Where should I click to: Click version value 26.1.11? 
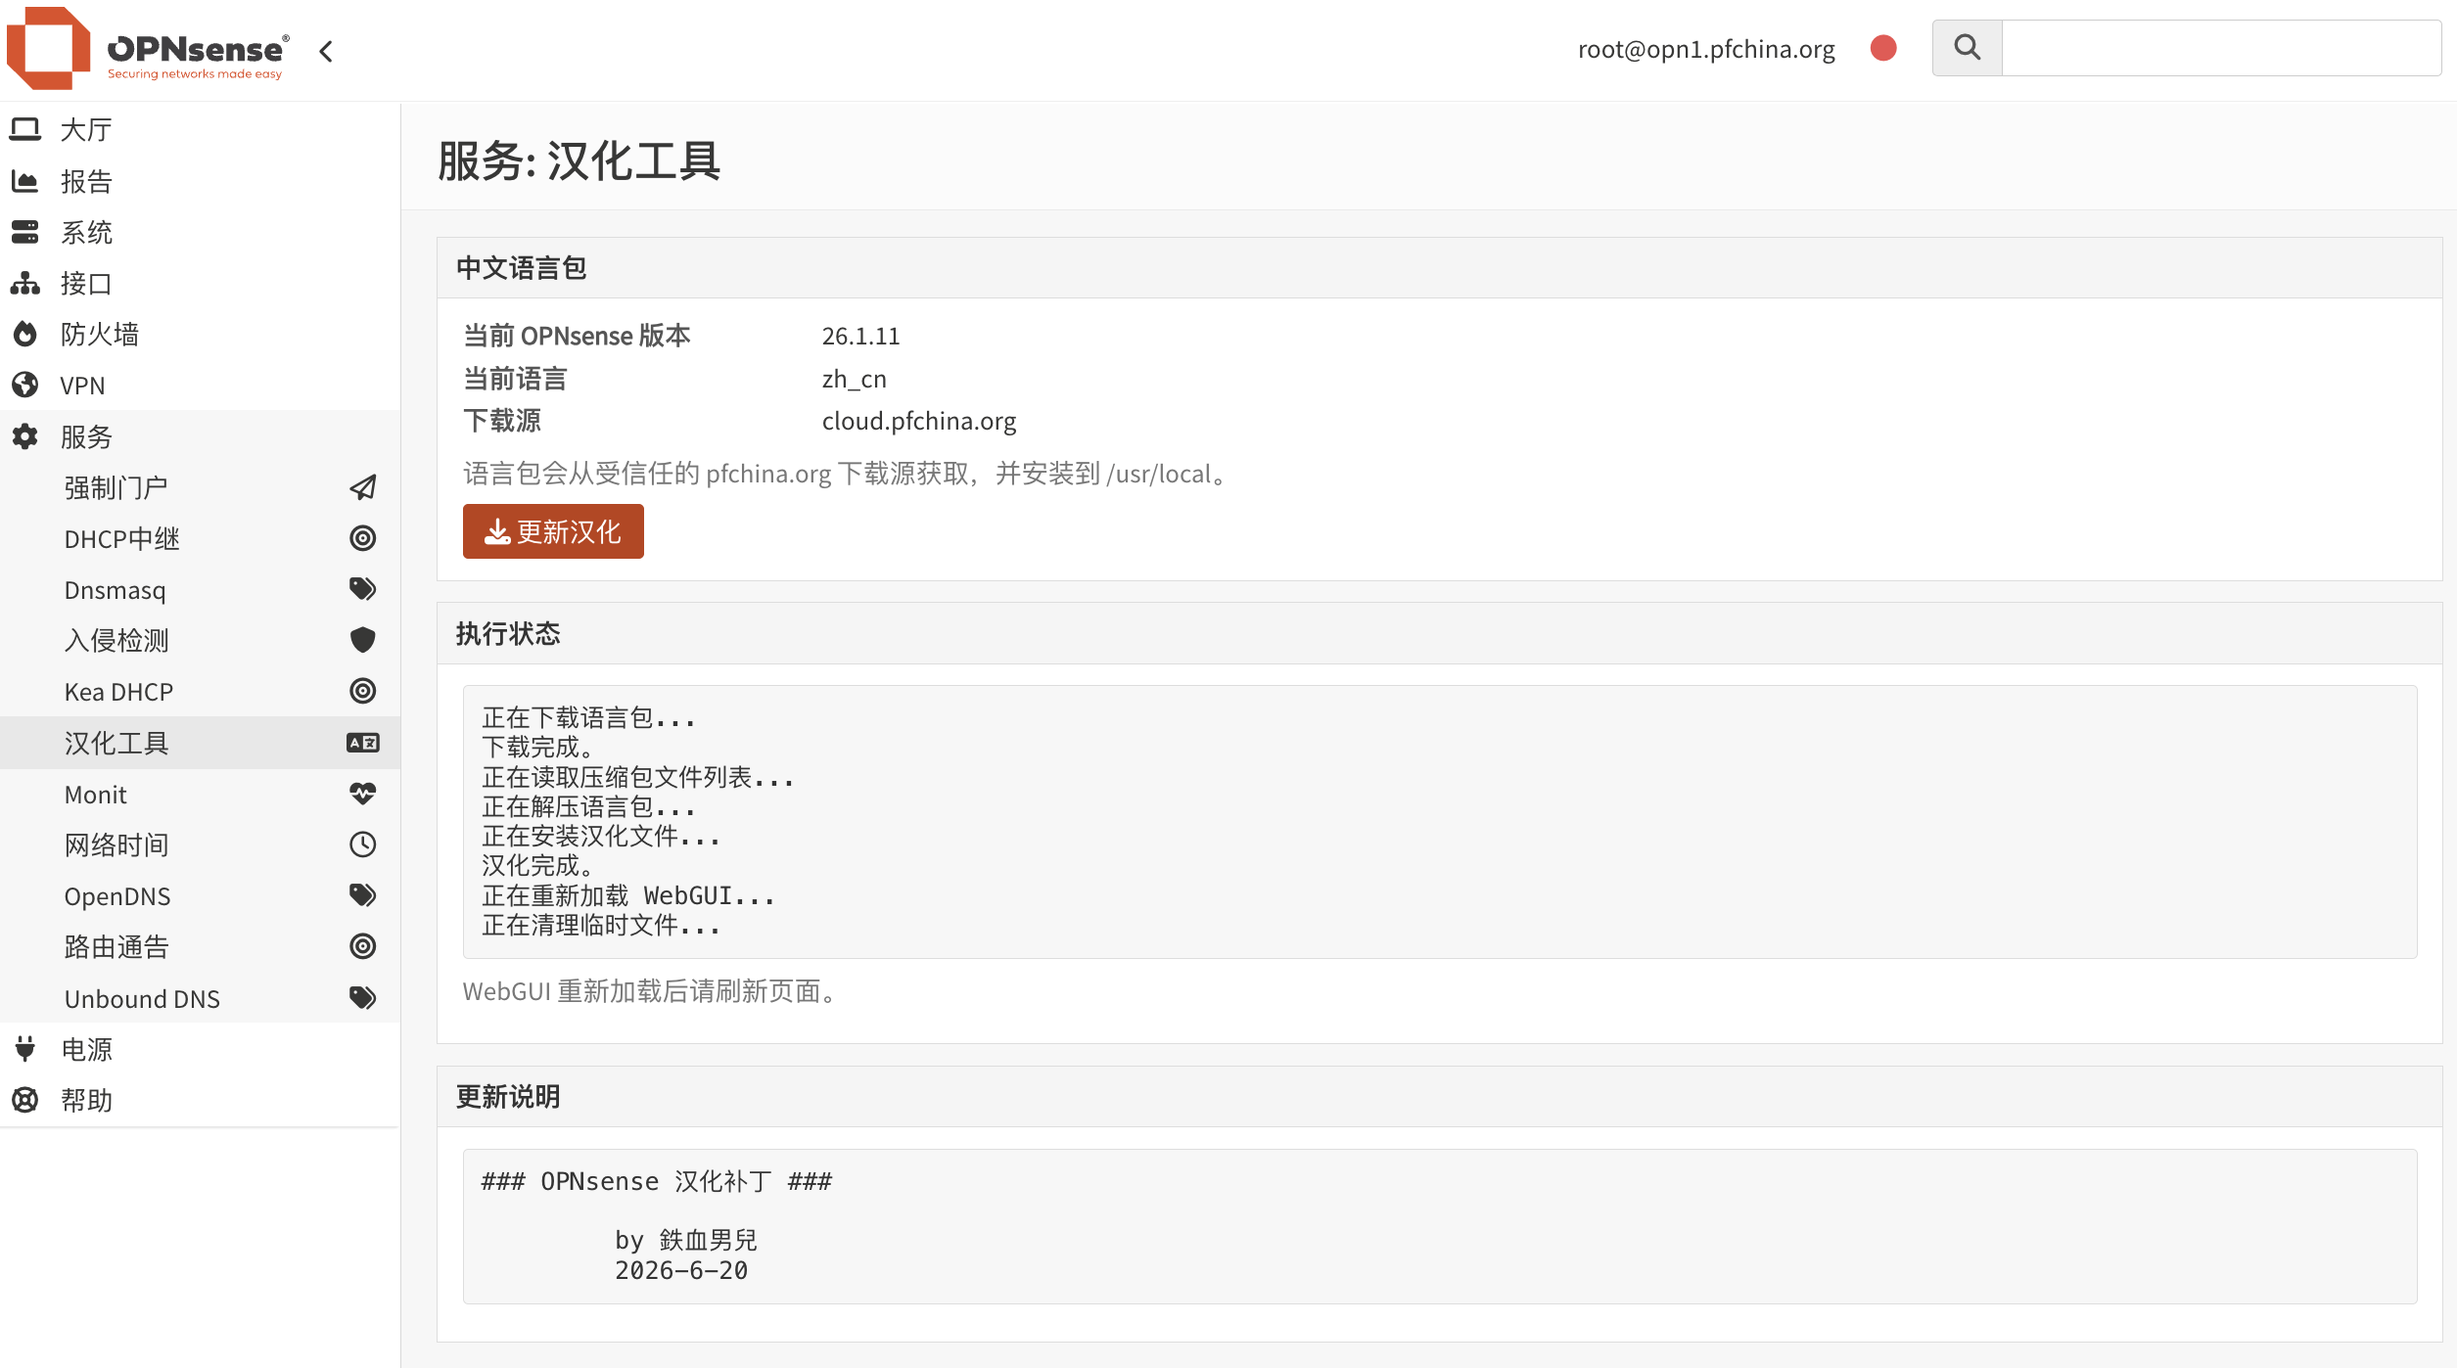coord(860,336)
